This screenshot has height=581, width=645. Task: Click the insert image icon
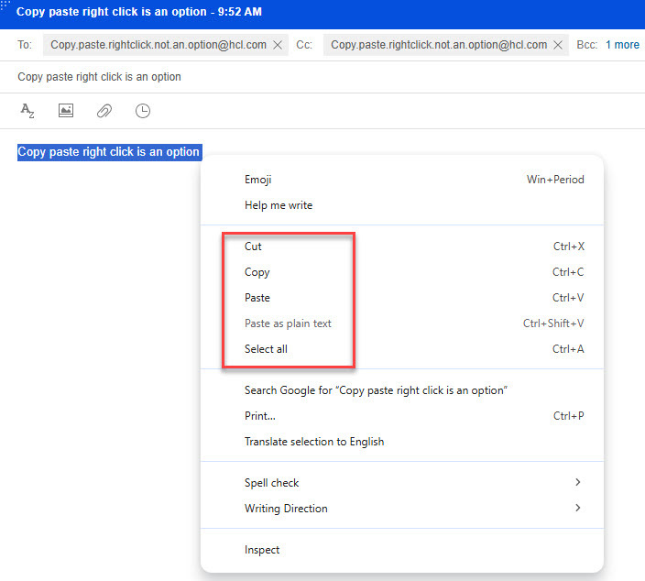[x=66, y=111]
